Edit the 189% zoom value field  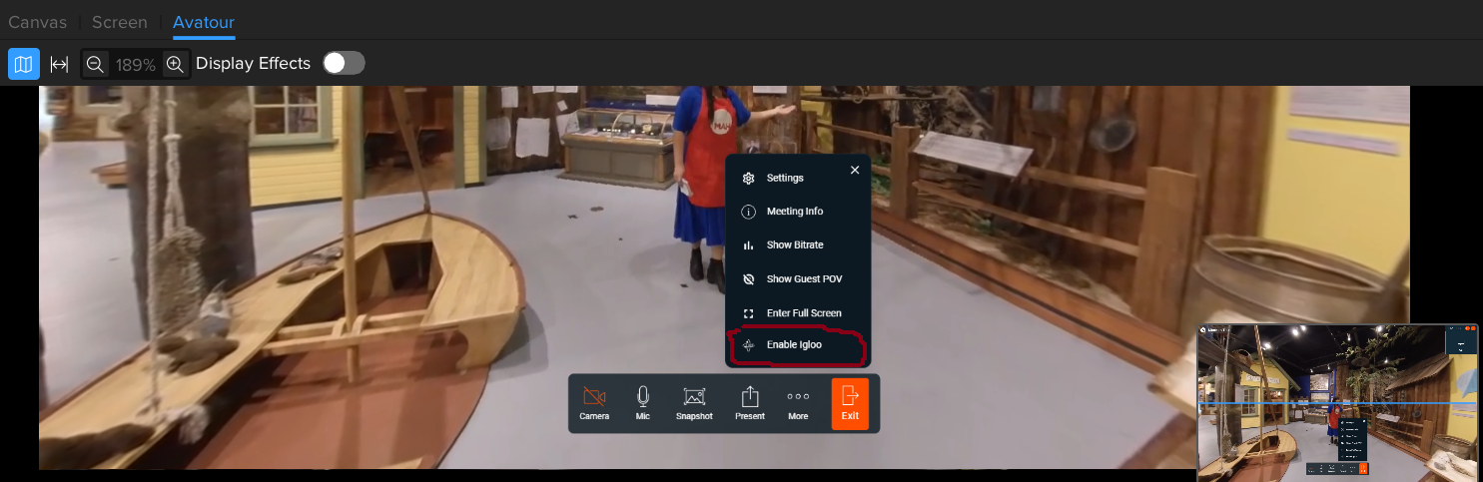[x=135, y=65]
